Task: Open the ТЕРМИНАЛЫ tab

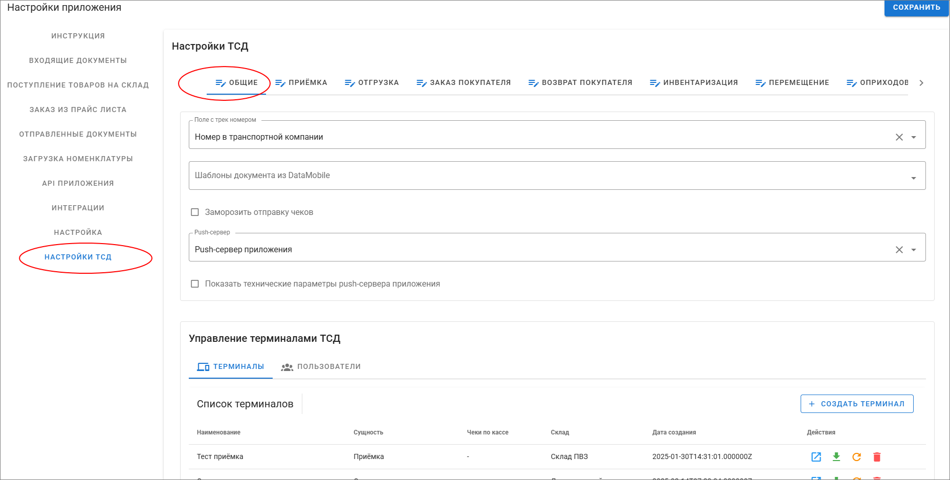Action: [x=231, y=367]
